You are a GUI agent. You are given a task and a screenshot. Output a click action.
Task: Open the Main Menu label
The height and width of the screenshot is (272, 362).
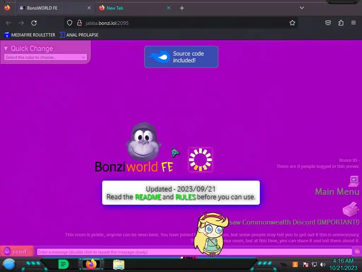(337, 192)
